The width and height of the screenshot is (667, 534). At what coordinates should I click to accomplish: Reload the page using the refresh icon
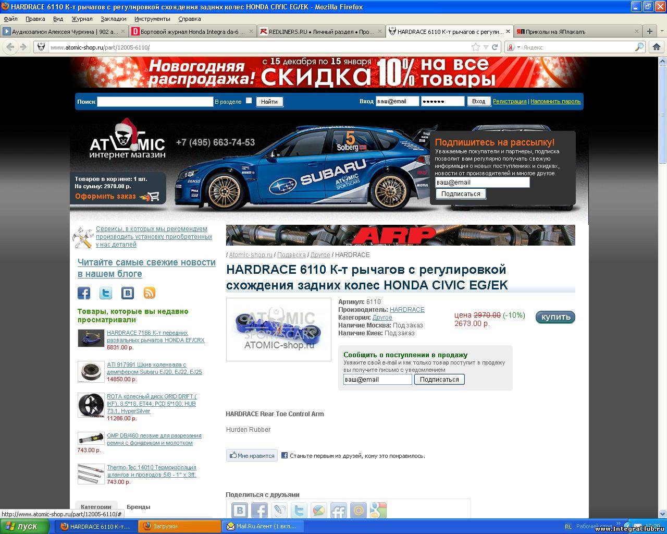pyautogui.click(x=495, y=47)
